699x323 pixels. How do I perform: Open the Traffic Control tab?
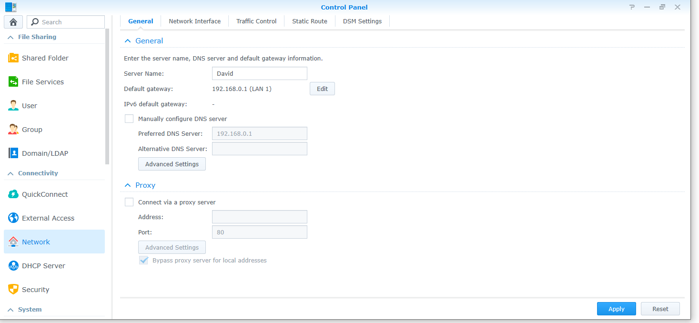click(x=256, y=21)
